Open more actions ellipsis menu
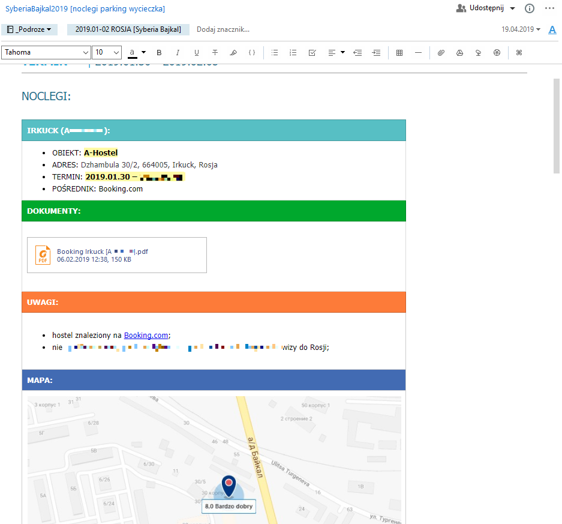 (549, 8)
